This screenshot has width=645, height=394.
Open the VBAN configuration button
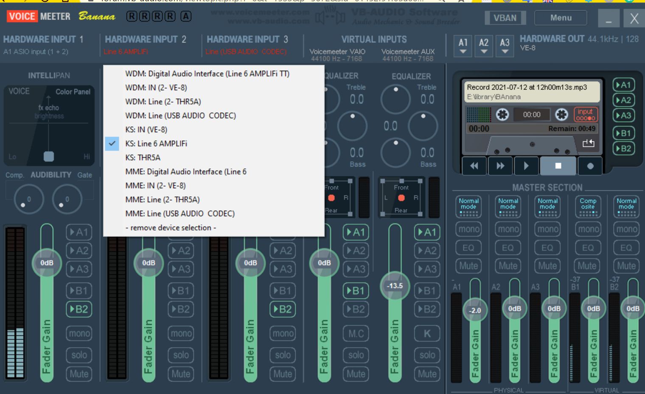505,18
